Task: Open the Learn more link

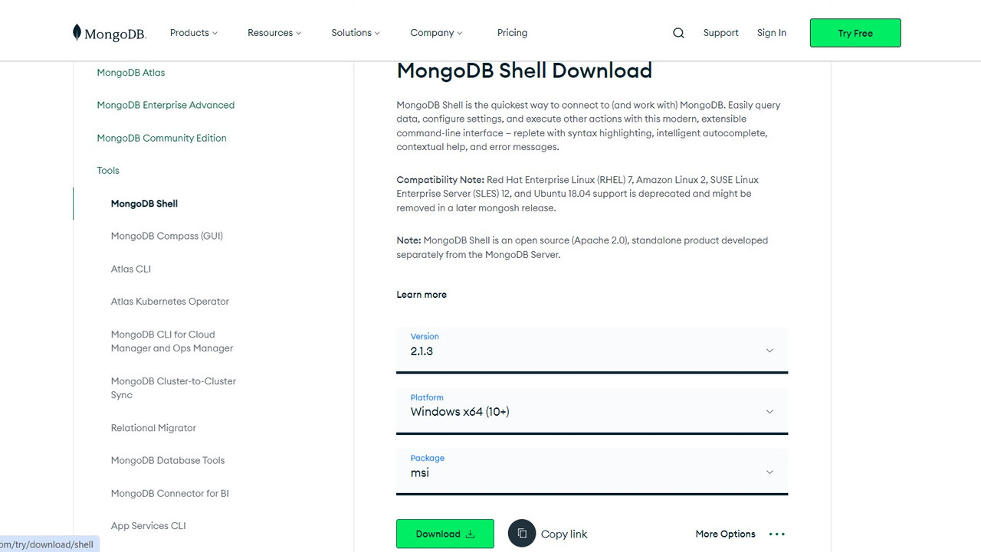Action: click(x=422, y=295)
